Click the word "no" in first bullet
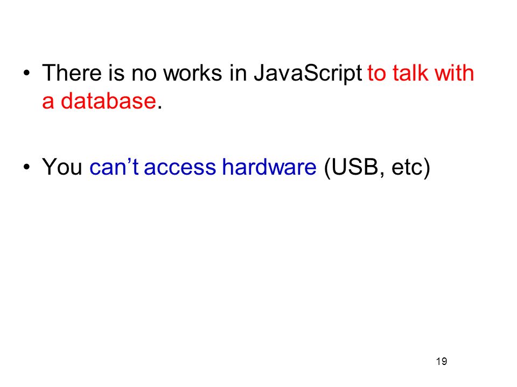This screenshot has height=387, width=517. click(x=144, y=74)
